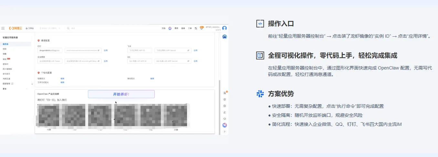Click the external link icon next to 配额管理
The width and height of the screenshot is (438, 157).
coord(12,84)
